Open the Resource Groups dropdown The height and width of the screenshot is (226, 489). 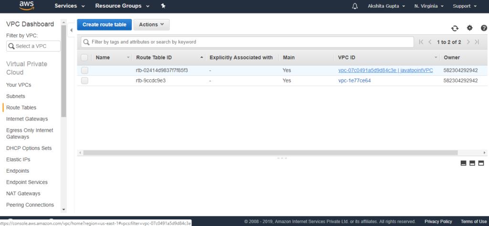pos(122,6)
